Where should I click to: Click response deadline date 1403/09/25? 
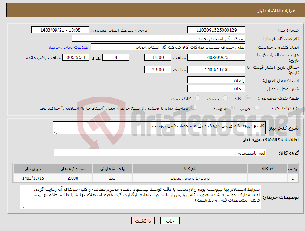click(x=216, y=57)
